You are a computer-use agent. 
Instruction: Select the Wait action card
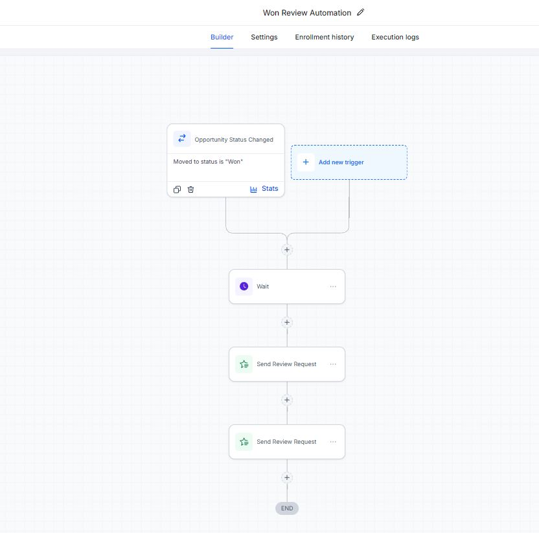tap(287, 287)
